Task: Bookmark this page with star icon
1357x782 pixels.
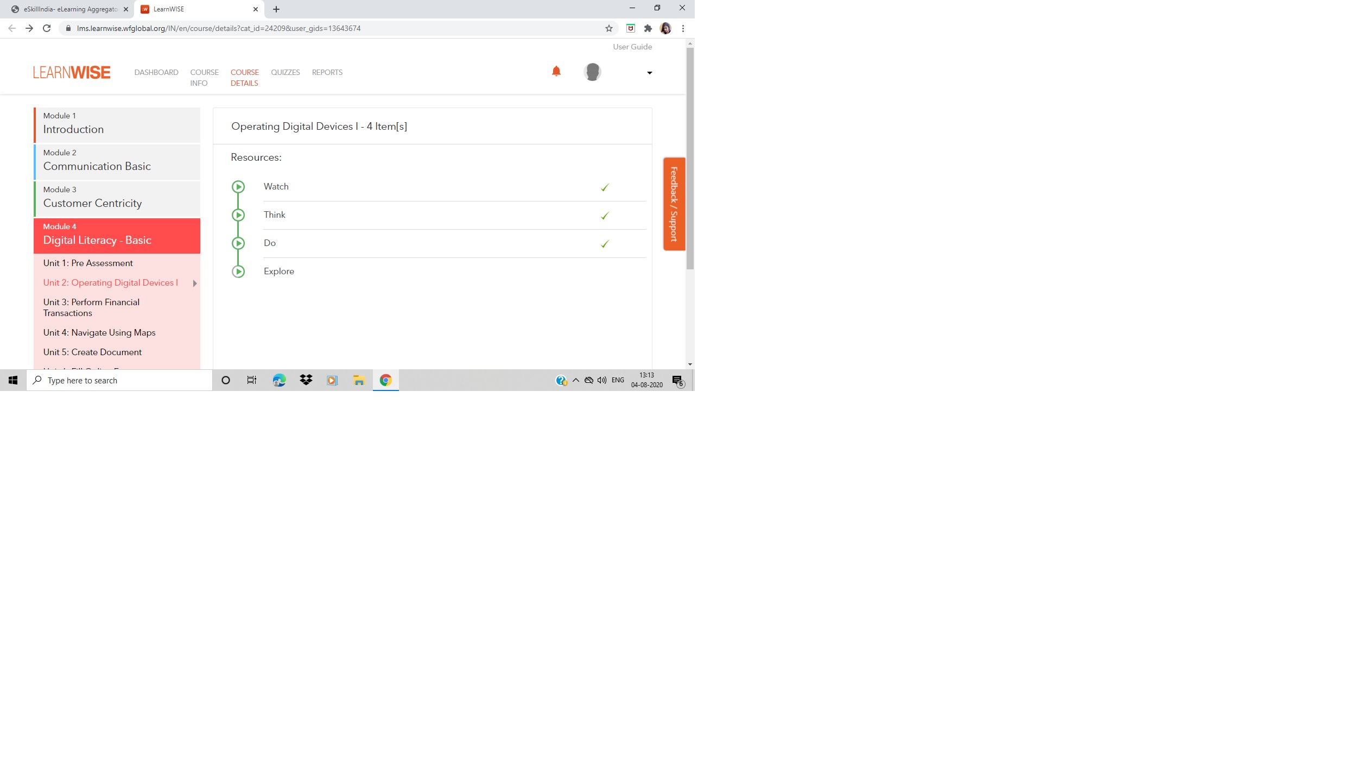Action: [x=609, y=28]
